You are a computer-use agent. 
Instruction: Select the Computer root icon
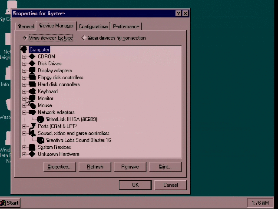click(24, 50)
